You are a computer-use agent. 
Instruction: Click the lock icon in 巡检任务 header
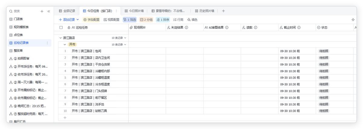69,27
